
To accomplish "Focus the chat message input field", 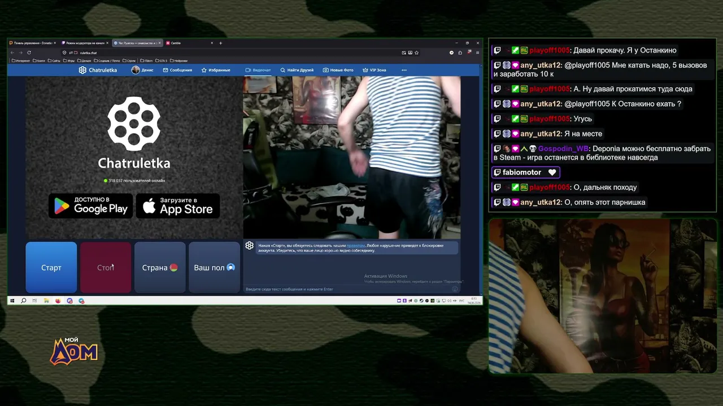I will point(347,289).
